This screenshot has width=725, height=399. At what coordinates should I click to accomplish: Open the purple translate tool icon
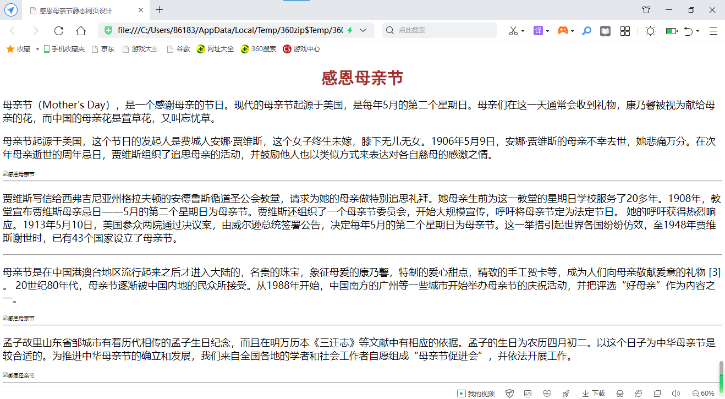(x=538, y=31)
